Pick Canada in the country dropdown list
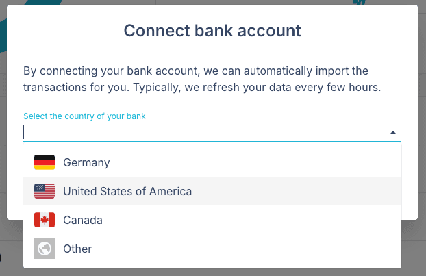The image size is (426, 276). coord(82,220)
